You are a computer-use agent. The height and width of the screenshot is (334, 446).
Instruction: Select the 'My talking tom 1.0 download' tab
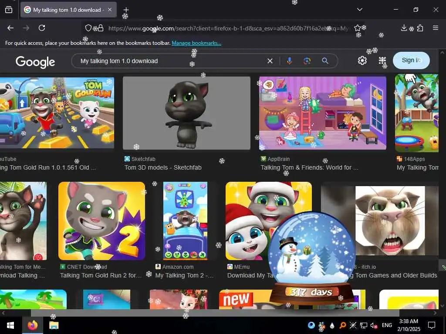[x=68, y=10]
